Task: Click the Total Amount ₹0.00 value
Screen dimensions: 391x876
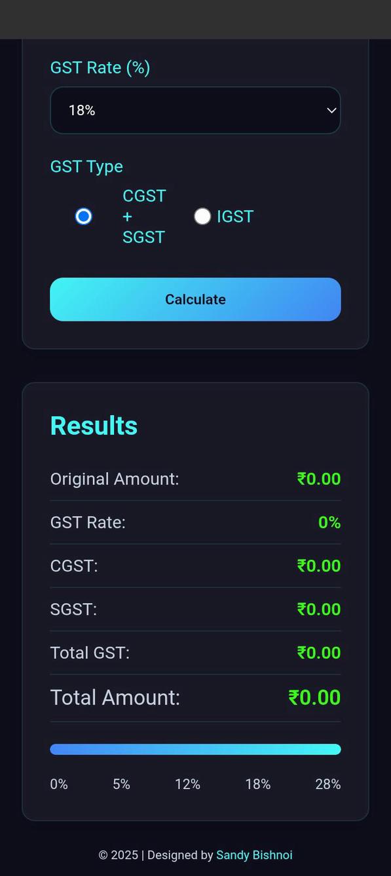Action: coord(314,697)
